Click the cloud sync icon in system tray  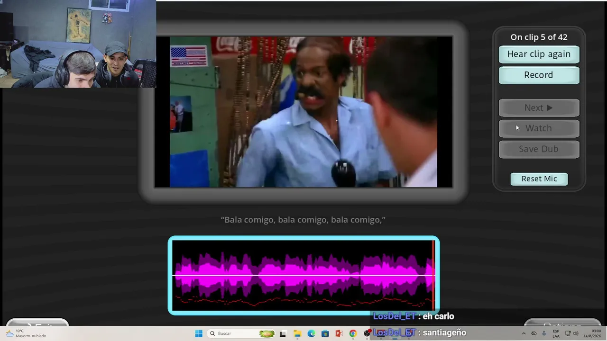pyautogui.click(x=534, y=333)
